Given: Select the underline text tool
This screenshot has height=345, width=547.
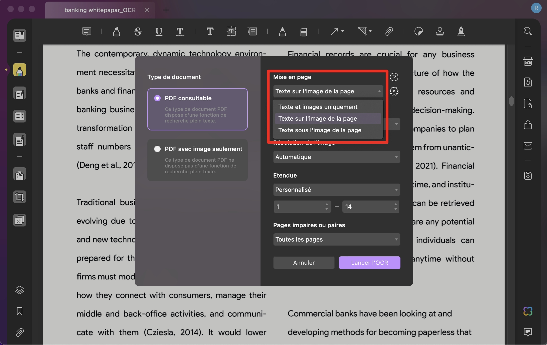Looking at the screenshot, I should coord(159,31).
